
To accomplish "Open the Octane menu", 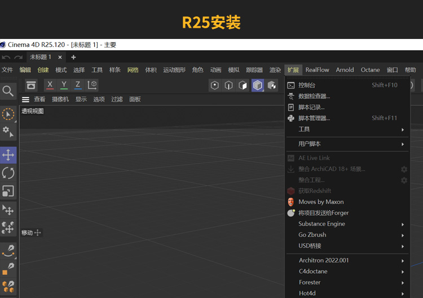I will (370, 70).
